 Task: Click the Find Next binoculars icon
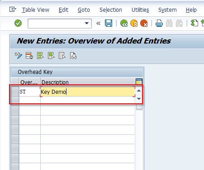tap(179, 23)
